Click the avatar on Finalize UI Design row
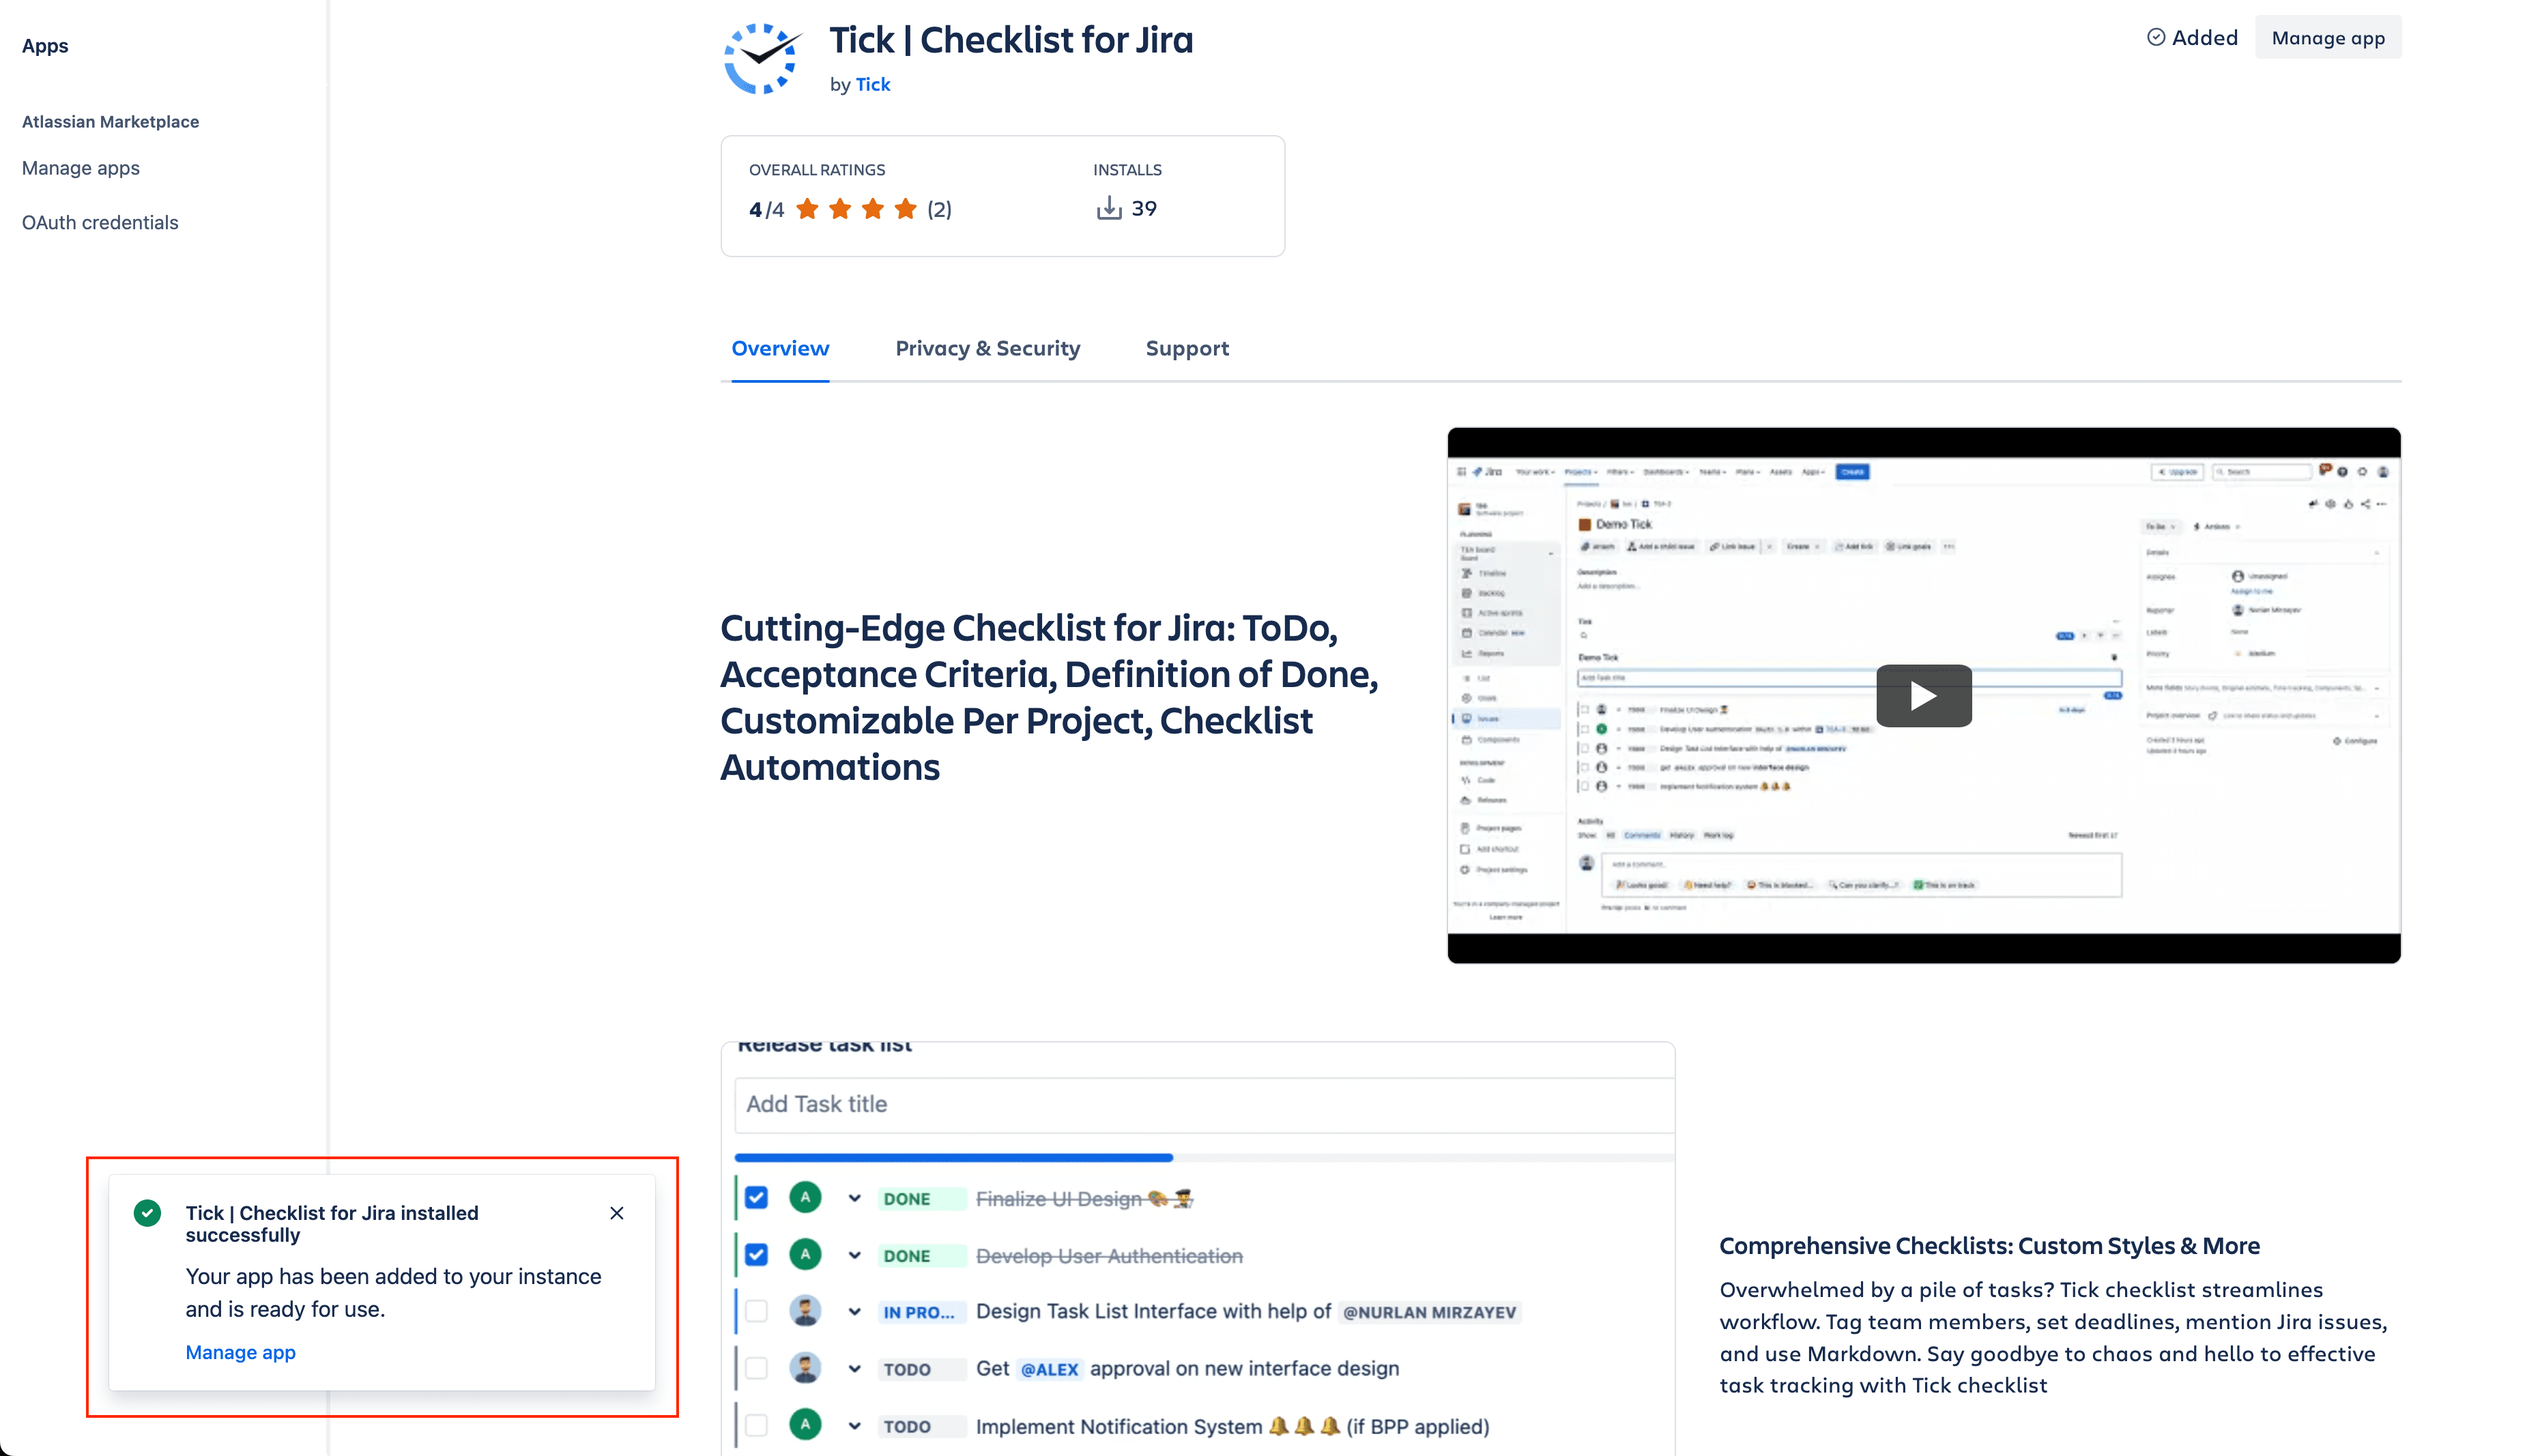The width and height of the screenshot is (2540, 1456). (x=805, y=1197)
